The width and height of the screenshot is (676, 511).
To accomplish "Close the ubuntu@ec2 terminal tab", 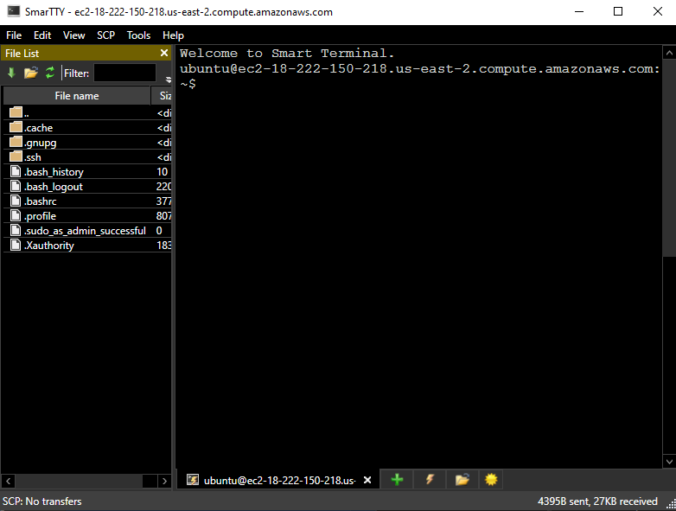I will [x=367, y=480].
